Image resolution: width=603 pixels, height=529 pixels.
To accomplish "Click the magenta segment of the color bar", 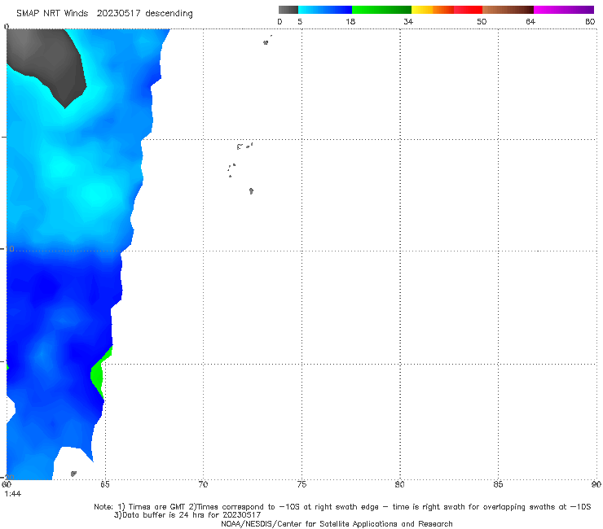I will (564, 10).
